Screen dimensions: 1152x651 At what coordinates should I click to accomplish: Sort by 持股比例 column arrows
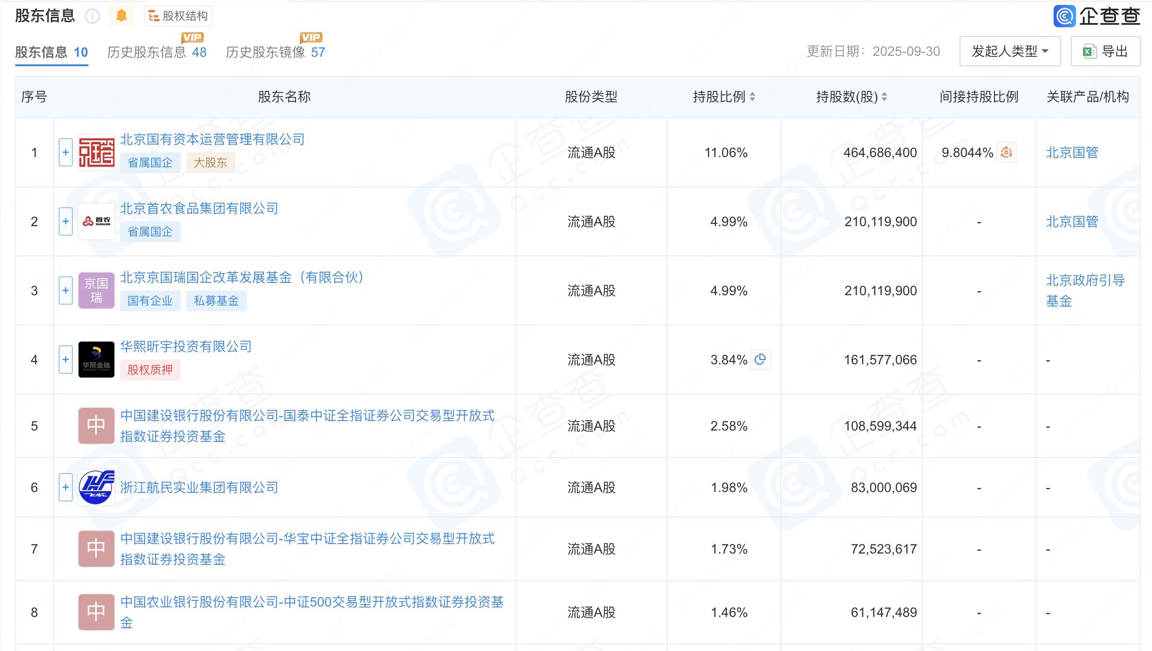point(752,97)
